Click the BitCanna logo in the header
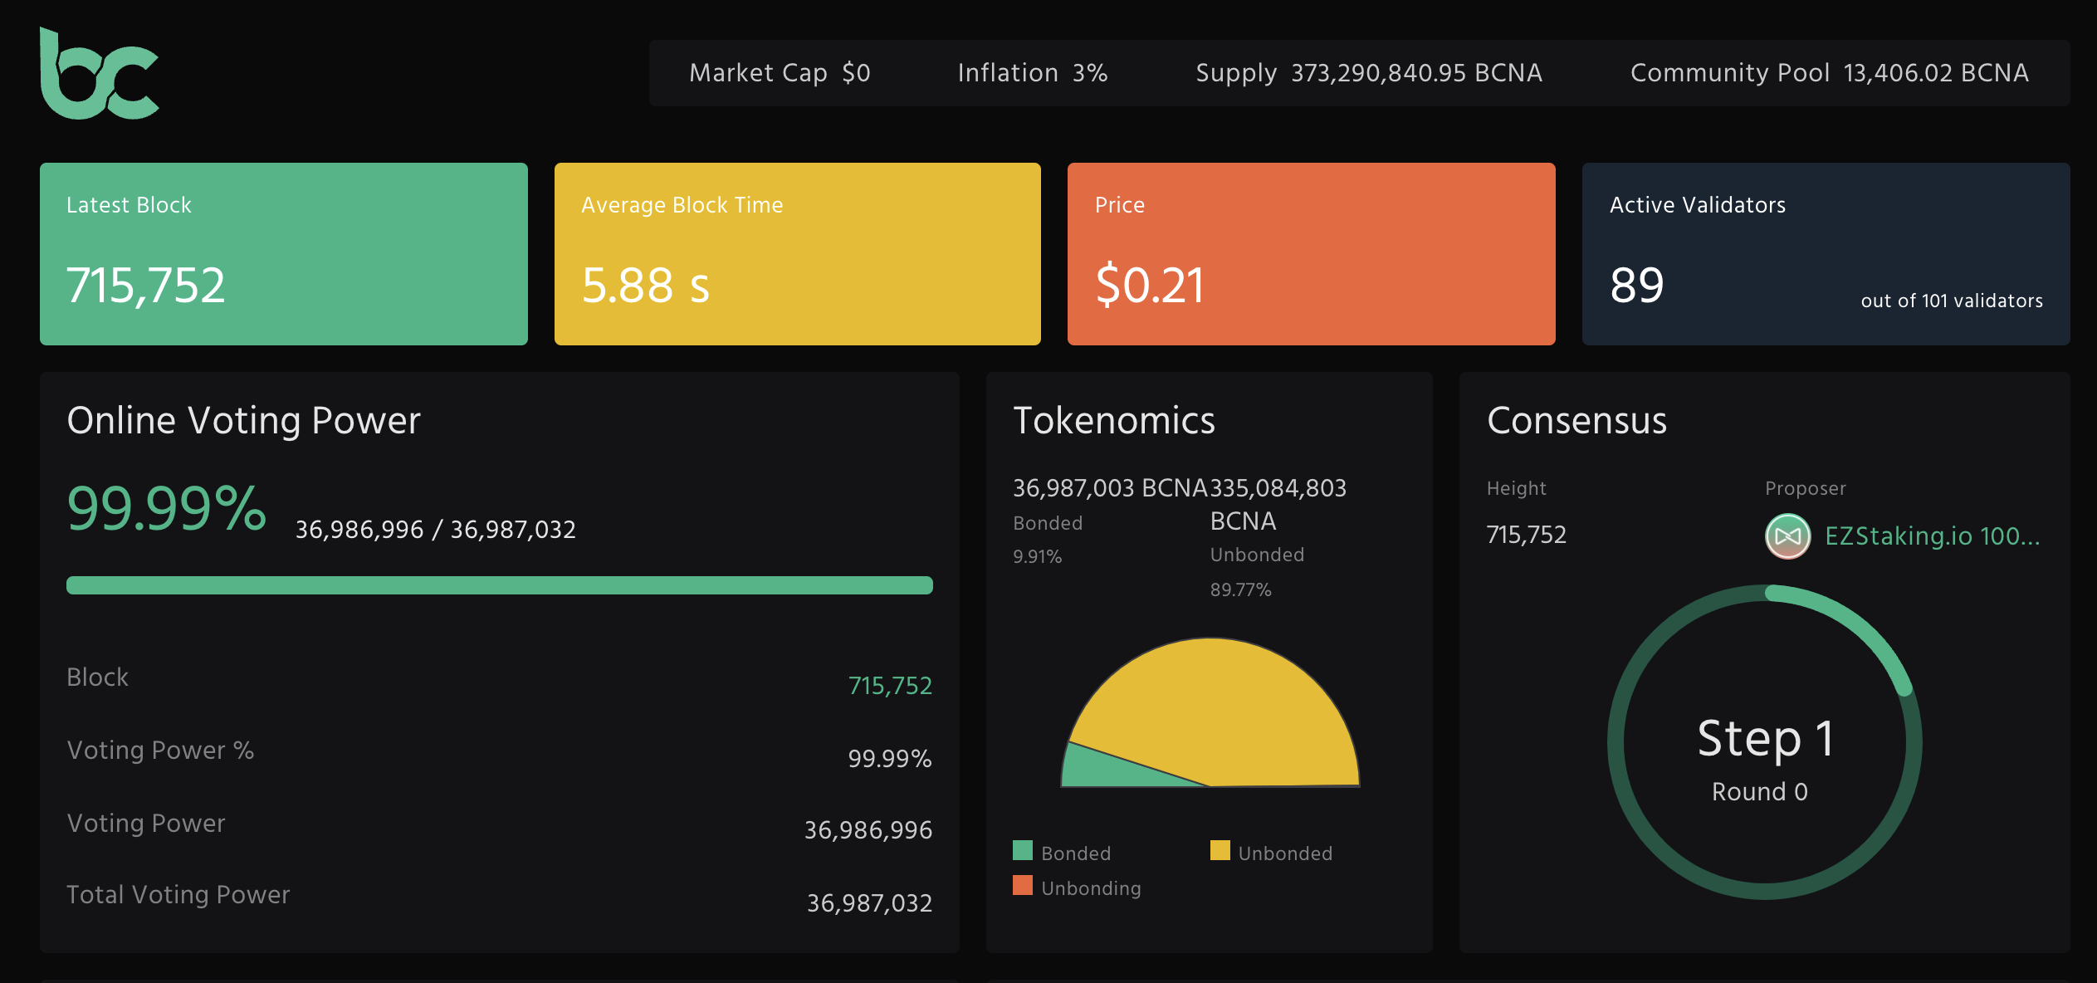 pos(99,75)
